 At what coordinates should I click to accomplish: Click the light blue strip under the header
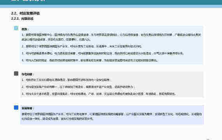pyautogui.click(x=111, y=6)
